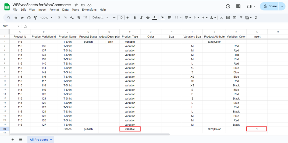This screenshot has height=143, width=288.
Task: Open vertical align dropdown
Action: [x=196, y=18]
